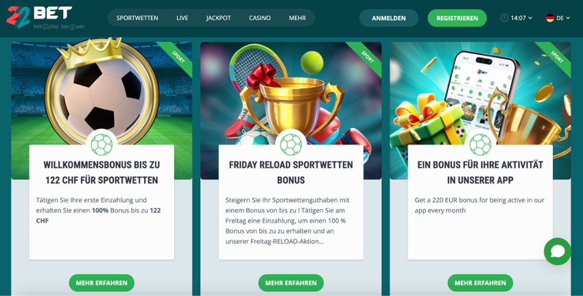
Task: Open the SPORTWETTEN menu item
Action: click(137, 18)
